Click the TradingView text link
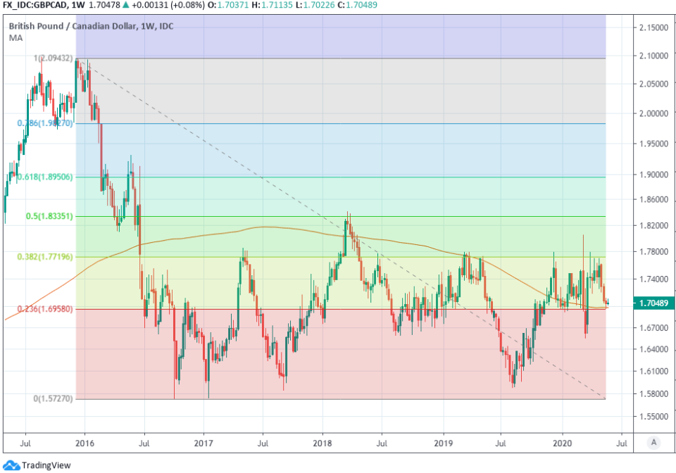676x473 pixels. pyautogui.click(x=46, y=465)
